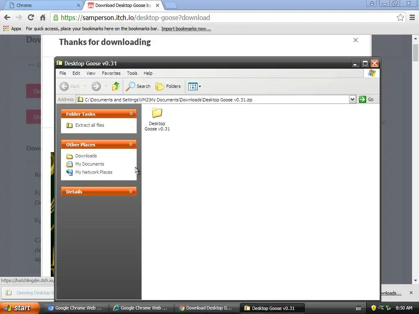419x314 pixels.
Task: Click the Forward arrow in Explorer
Action: (96, 86)
